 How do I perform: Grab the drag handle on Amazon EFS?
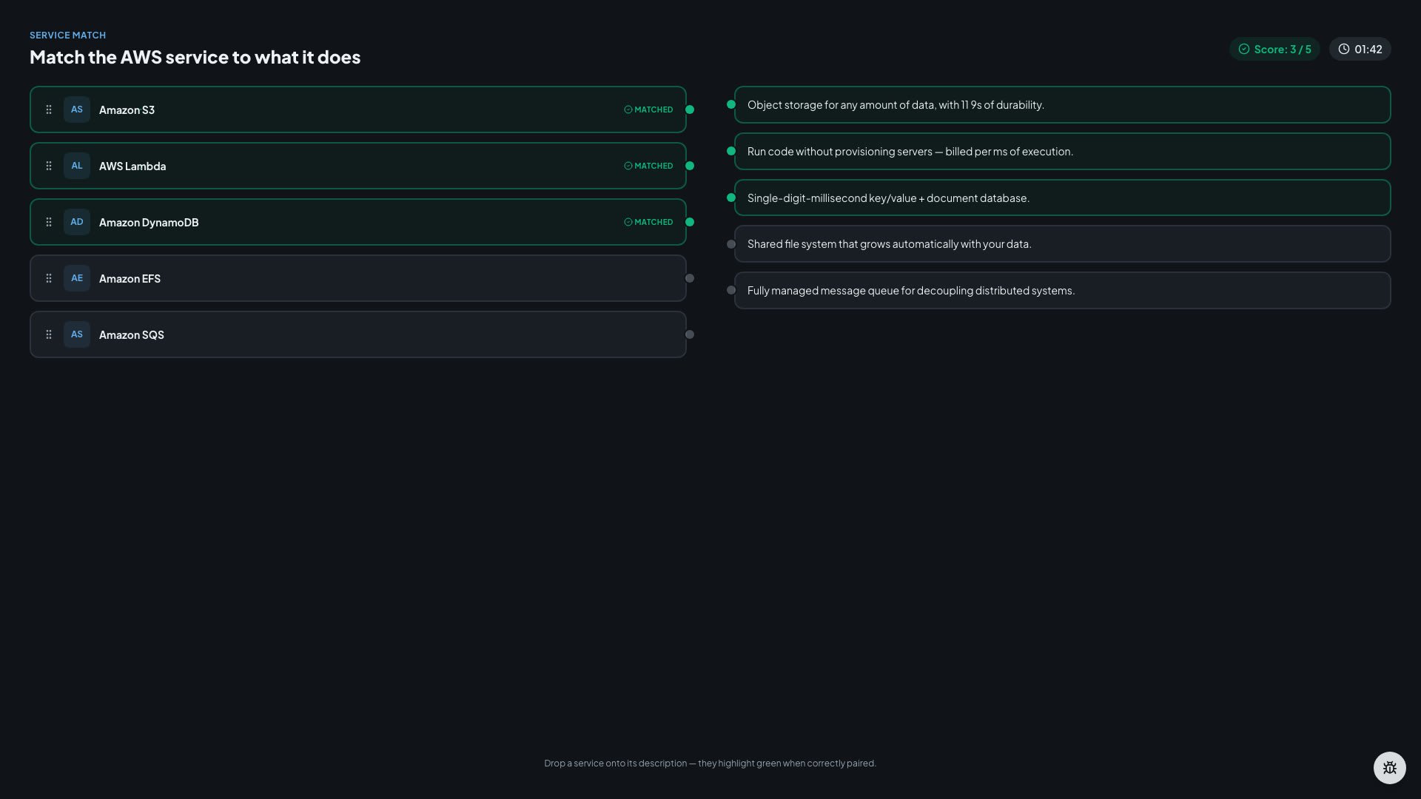49,278
